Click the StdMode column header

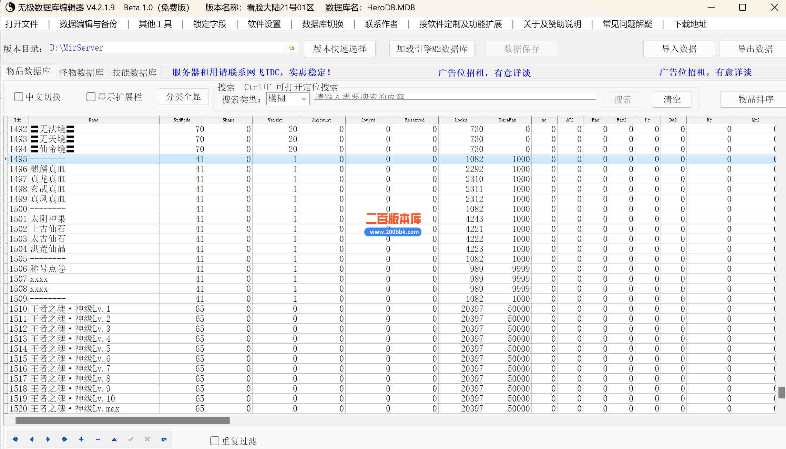tap(182, 120)
